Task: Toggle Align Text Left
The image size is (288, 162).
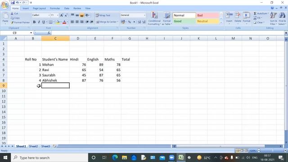Action: point(72,22)
